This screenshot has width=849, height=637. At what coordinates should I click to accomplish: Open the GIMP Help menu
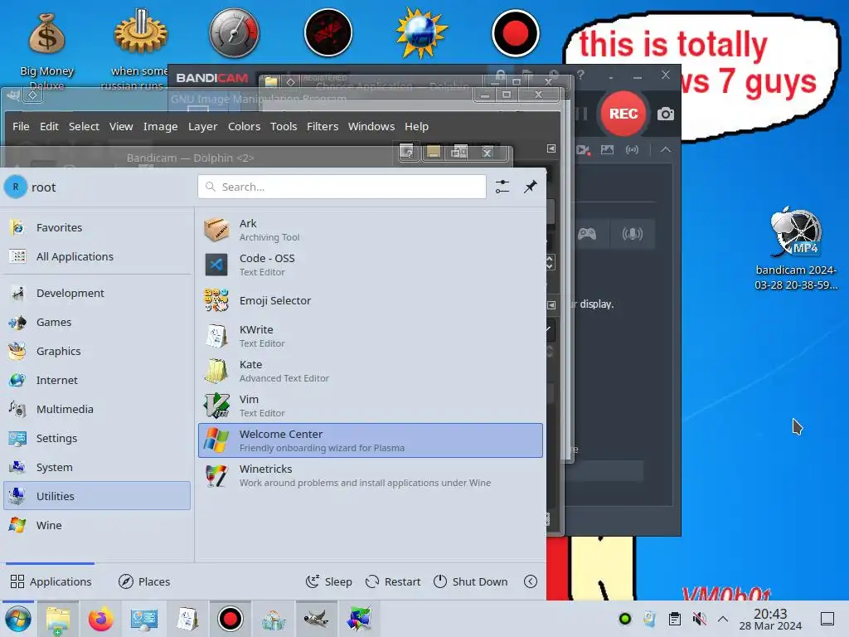416,126
